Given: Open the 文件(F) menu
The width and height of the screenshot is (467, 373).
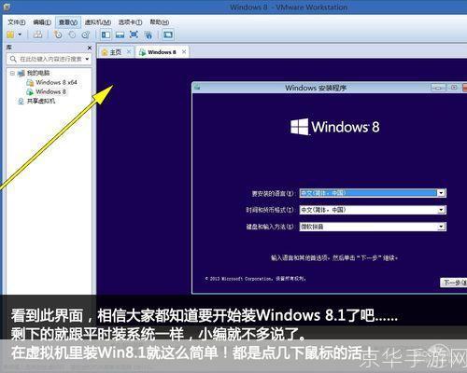Looking at the screenshot, I should point(17,22).
